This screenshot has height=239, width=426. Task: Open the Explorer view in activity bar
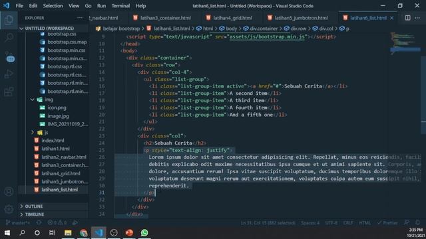pos(9,20)
